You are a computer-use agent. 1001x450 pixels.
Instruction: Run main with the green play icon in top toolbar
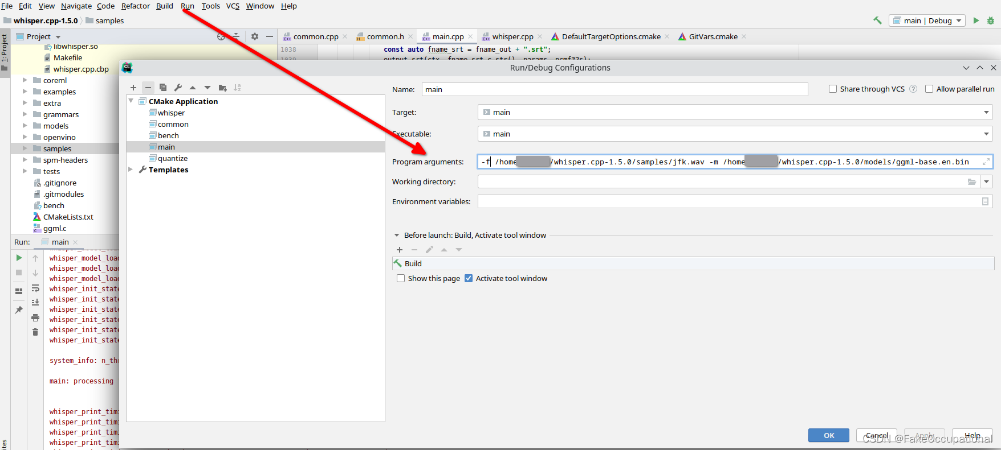(x=976, y=20)
